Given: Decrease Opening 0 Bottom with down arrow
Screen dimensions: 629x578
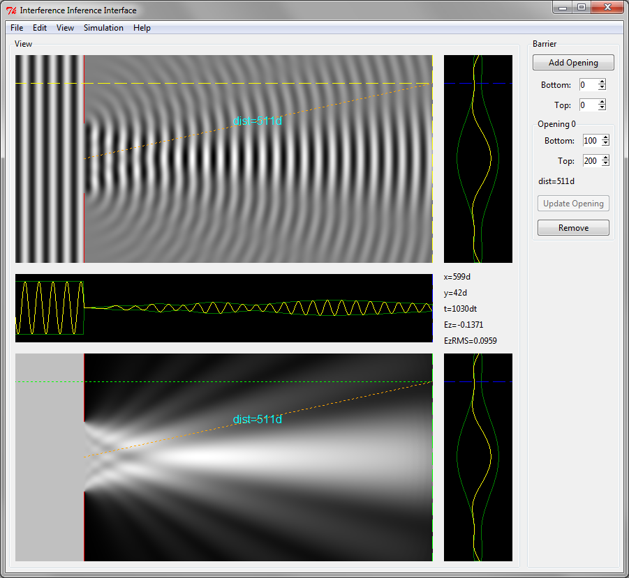Looking at the screenshot, I should [606, 143].
